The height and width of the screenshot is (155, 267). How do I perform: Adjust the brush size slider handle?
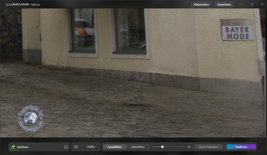click(x=162, y=147)
